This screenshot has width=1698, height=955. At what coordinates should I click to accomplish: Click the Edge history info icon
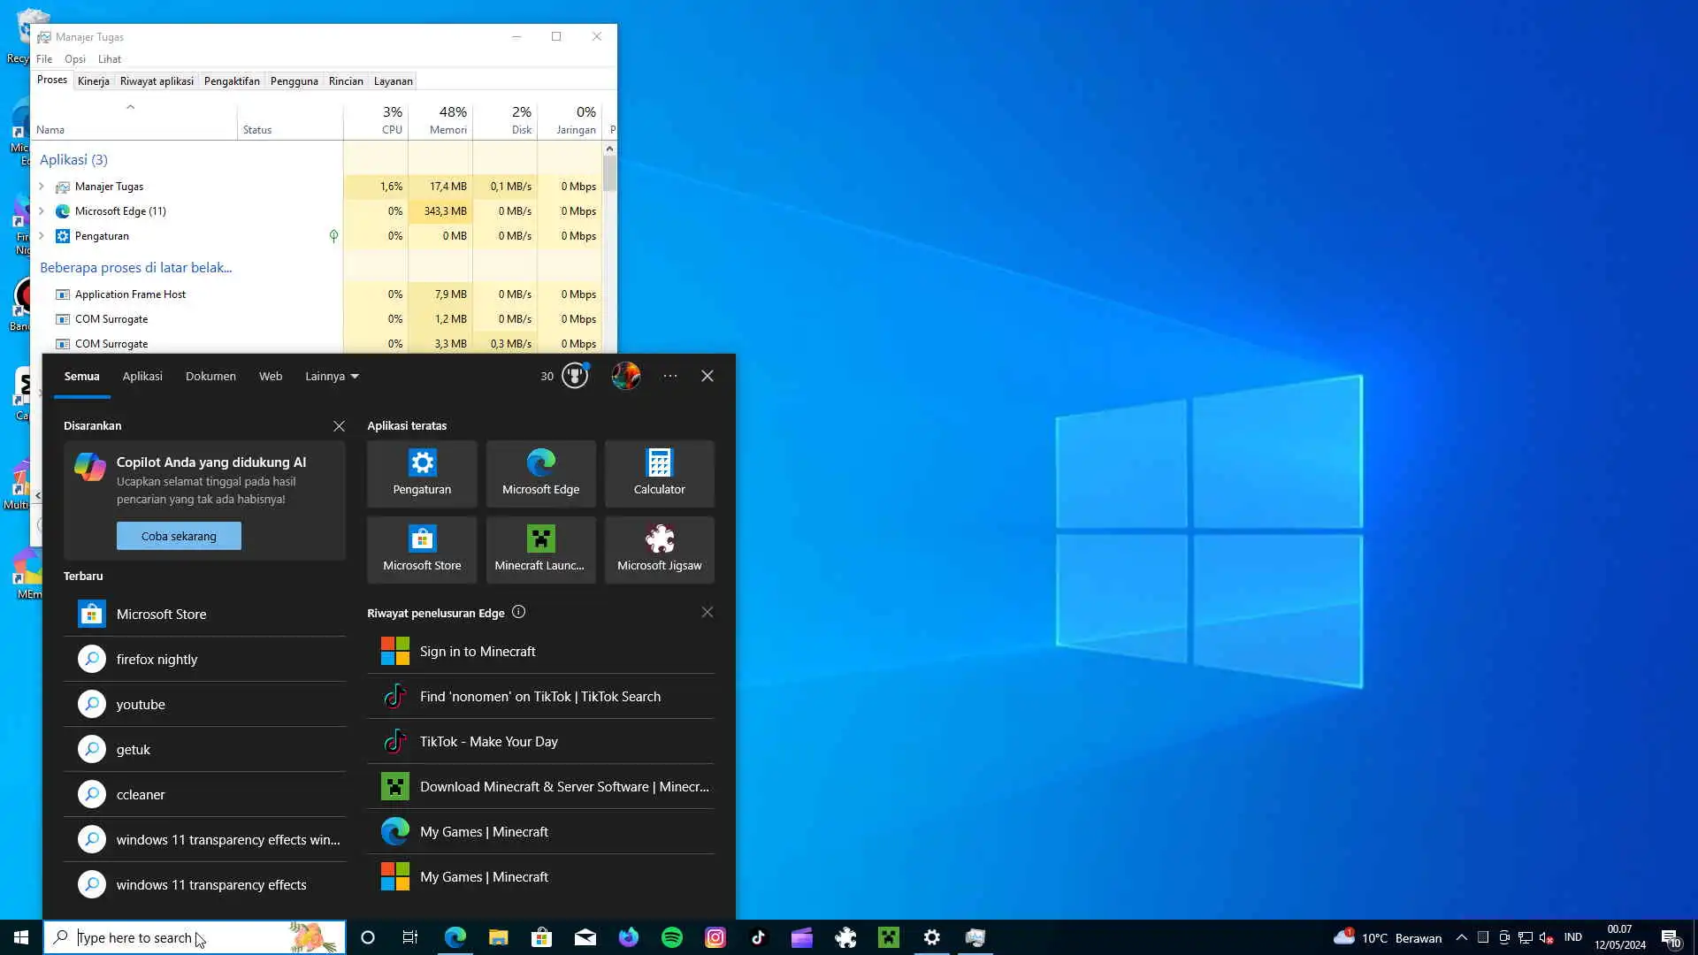point(519,612)
